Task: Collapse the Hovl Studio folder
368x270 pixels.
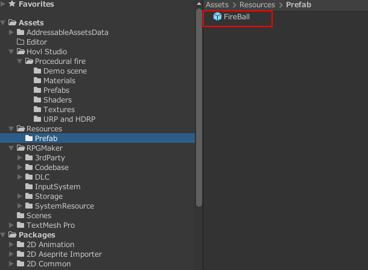Action: [11, 52]
